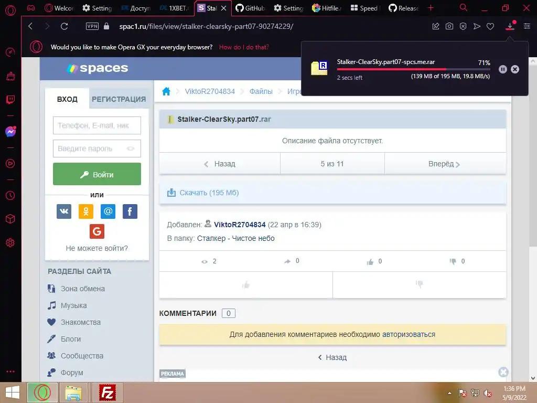537x403 pixels.
Task: Focus the phone/e-mail login field
Action: [x=97, y=125]
